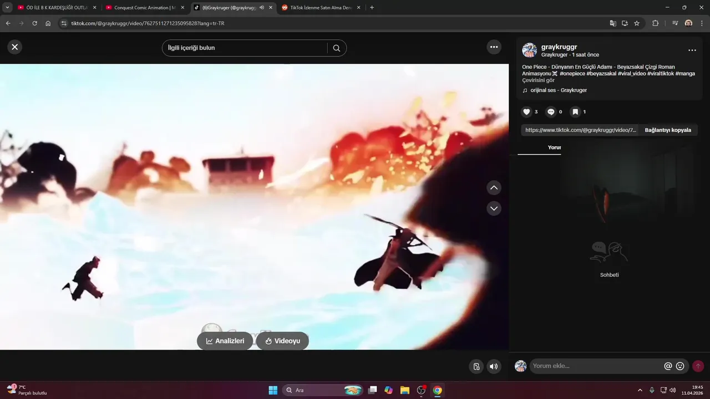The height and width of the screenshot is (399, 710).
Task: Click the 'Yorum ekle...' comment field
Action: tap(596, 366)
